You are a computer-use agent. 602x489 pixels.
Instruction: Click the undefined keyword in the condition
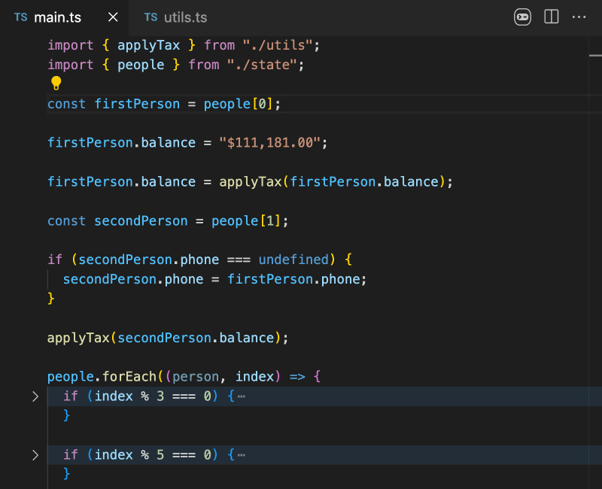[293, 259]
